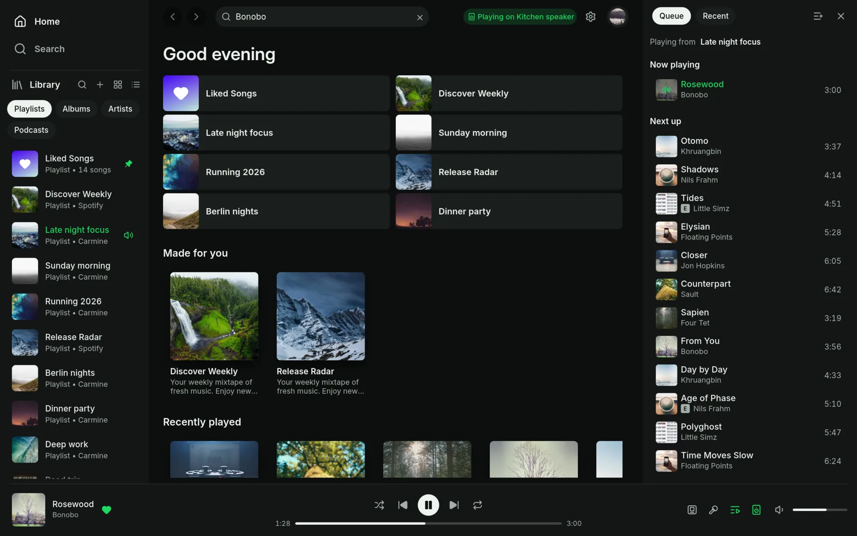The image size is (857, 536).
Task: Unlike Rosewood with the green heart
Action: click(106, 510)
